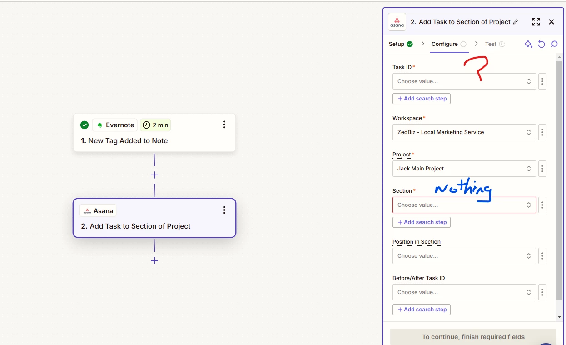Screen dimensions: 566x345
Task: Add a step after the Asana action
Action: [x=154, y=260]
